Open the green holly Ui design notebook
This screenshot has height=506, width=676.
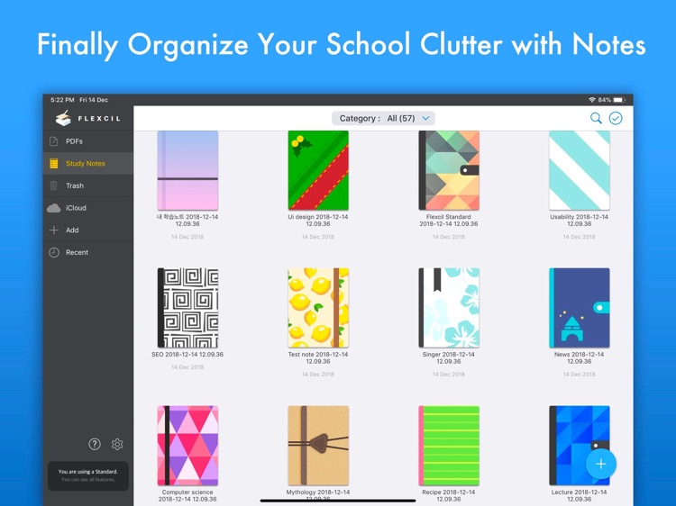coord(318,170)
